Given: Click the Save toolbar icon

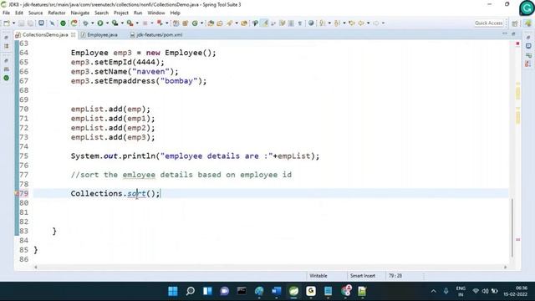Looking at the screenshot, I should click(22, 23).
